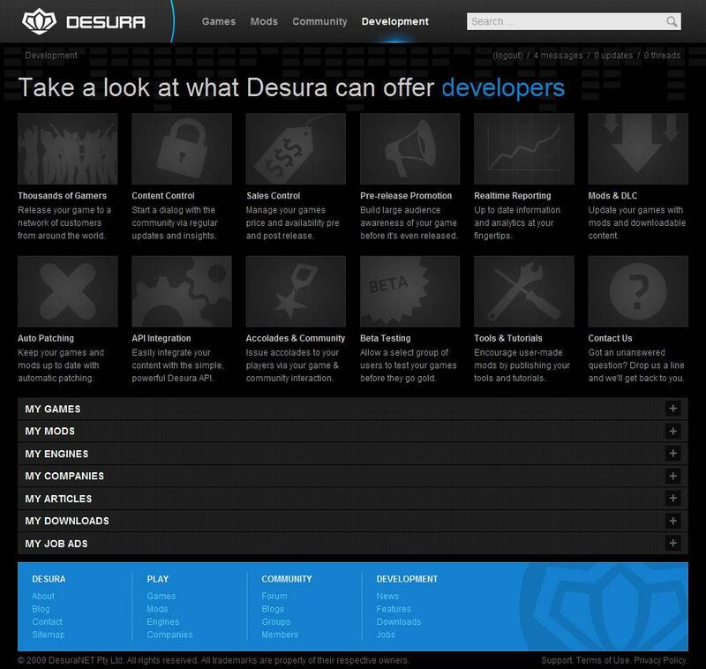Expand the My Job Ads section
This screenshot has width=706, height=669.
pos(672,543)
